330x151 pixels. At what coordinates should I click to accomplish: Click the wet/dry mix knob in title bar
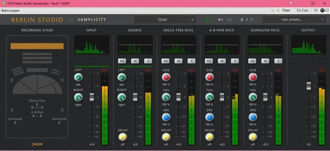pyautogui.click(x=322, y=10)
